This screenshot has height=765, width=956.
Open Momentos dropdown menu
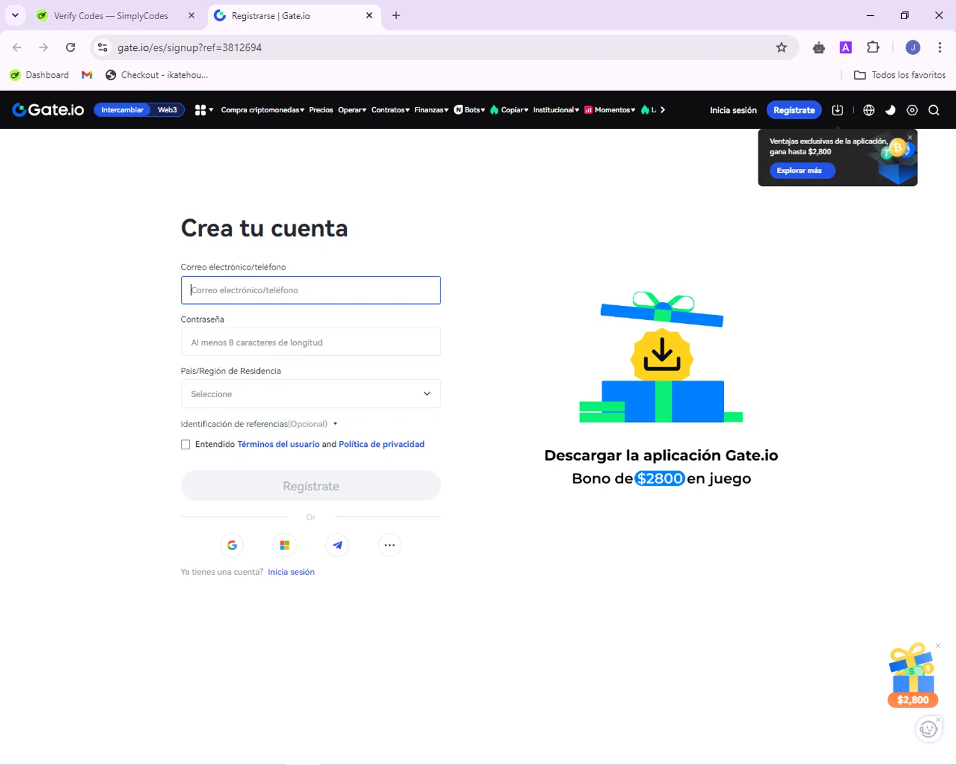click(x=610, y=110)
